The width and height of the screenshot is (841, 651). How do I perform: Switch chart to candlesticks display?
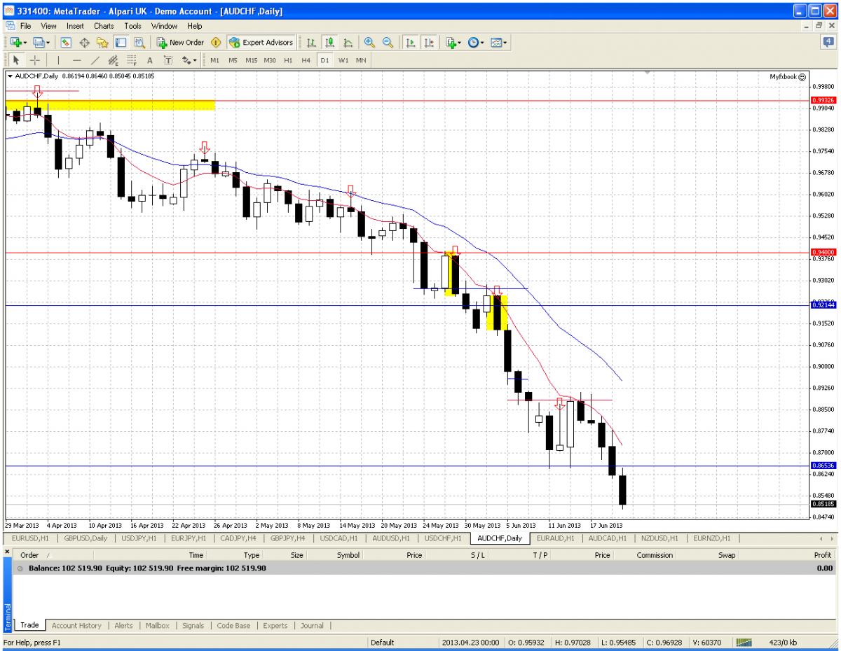click(x=329, y=43)
